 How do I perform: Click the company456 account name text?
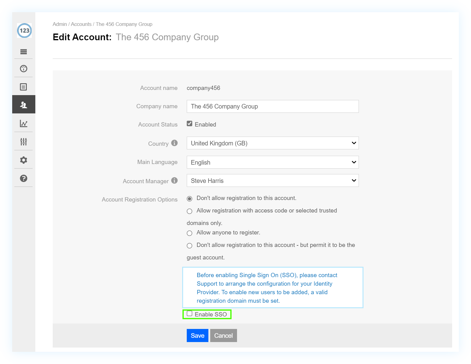click(204, 88)
